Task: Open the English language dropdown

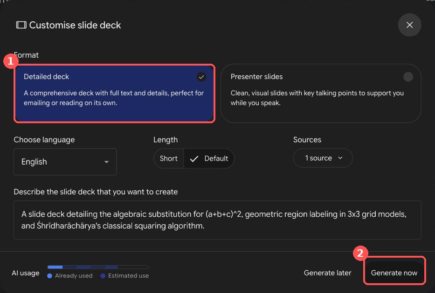Action: point(65,162)
